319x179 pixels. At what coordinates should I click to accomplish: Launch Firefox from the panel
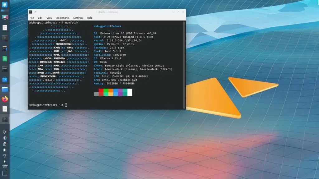(x=4, y=99)
